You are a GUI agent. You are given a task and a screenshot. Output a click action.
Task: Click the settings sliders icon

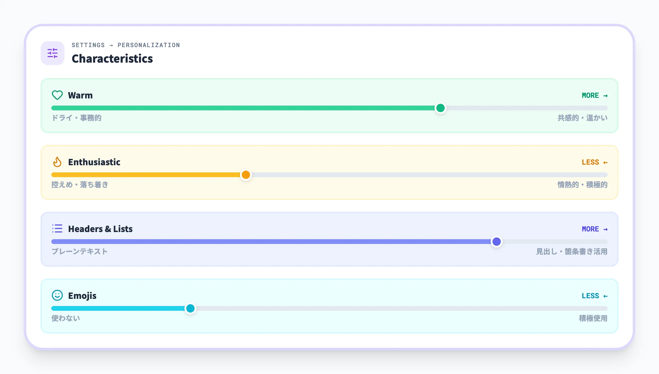(53, 53)
